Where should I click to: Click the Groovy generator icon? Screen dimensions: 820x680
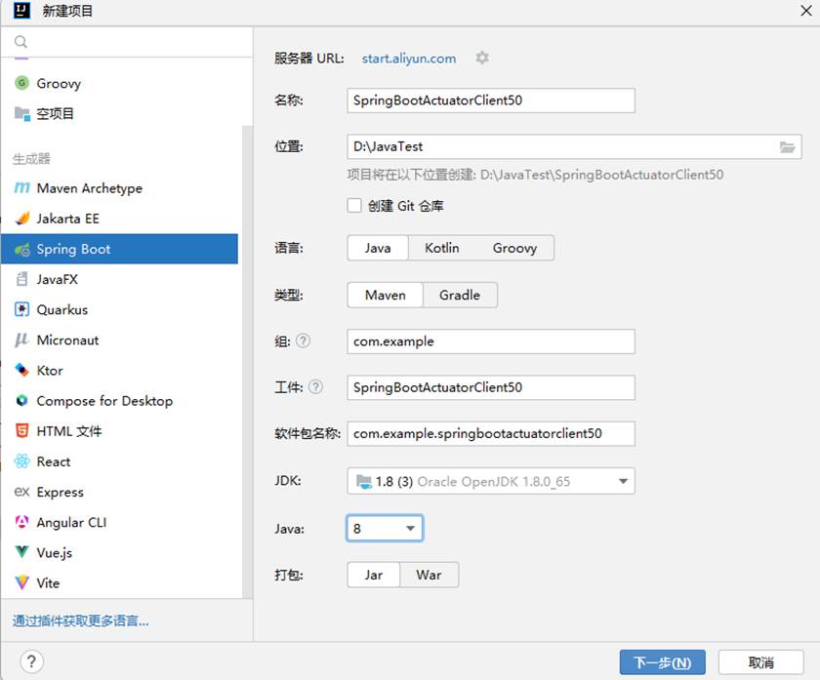point(21,83)
